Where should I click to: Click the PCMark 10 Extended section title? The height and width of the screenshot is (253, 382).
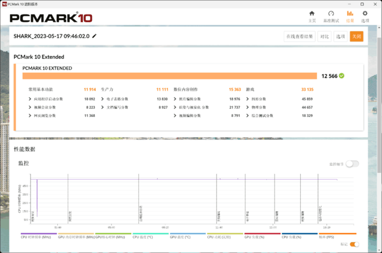(x=39, y=57)
